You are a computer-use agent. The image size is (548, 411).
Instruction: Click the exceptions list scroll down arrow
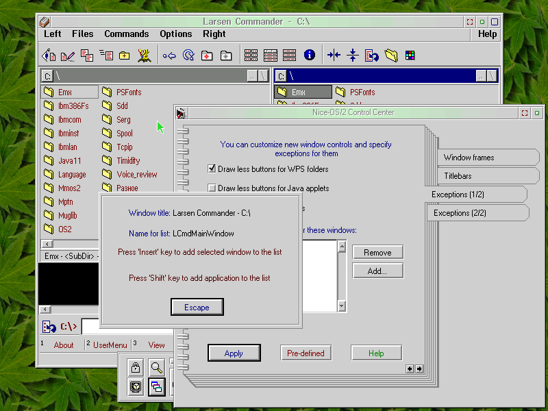[342, 306]
